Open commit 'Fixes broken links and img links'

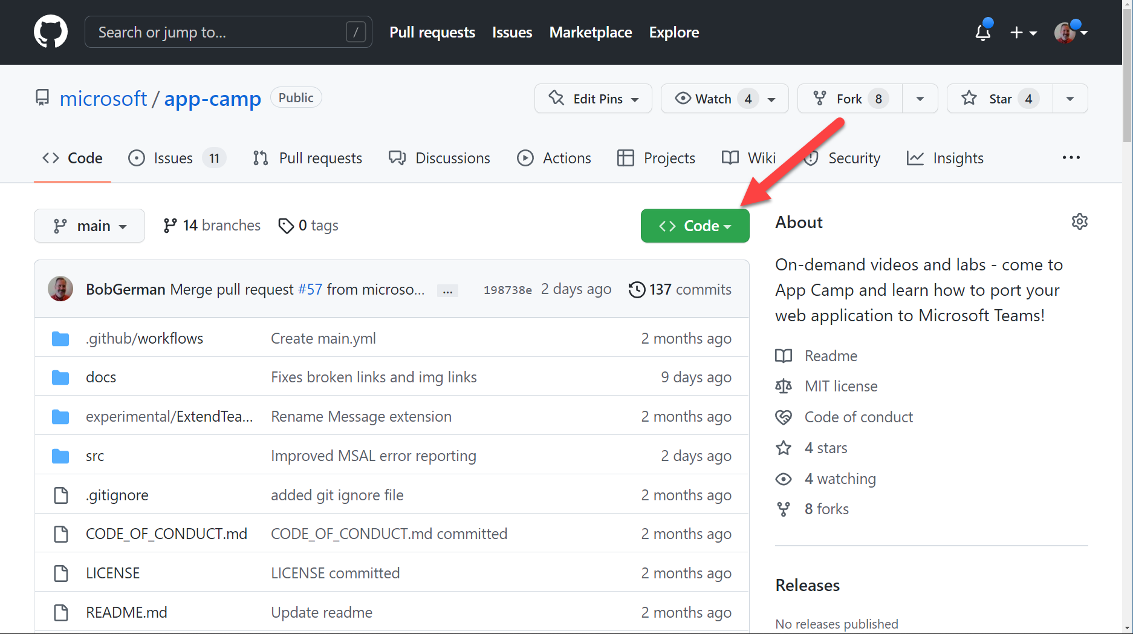[374, 377]
